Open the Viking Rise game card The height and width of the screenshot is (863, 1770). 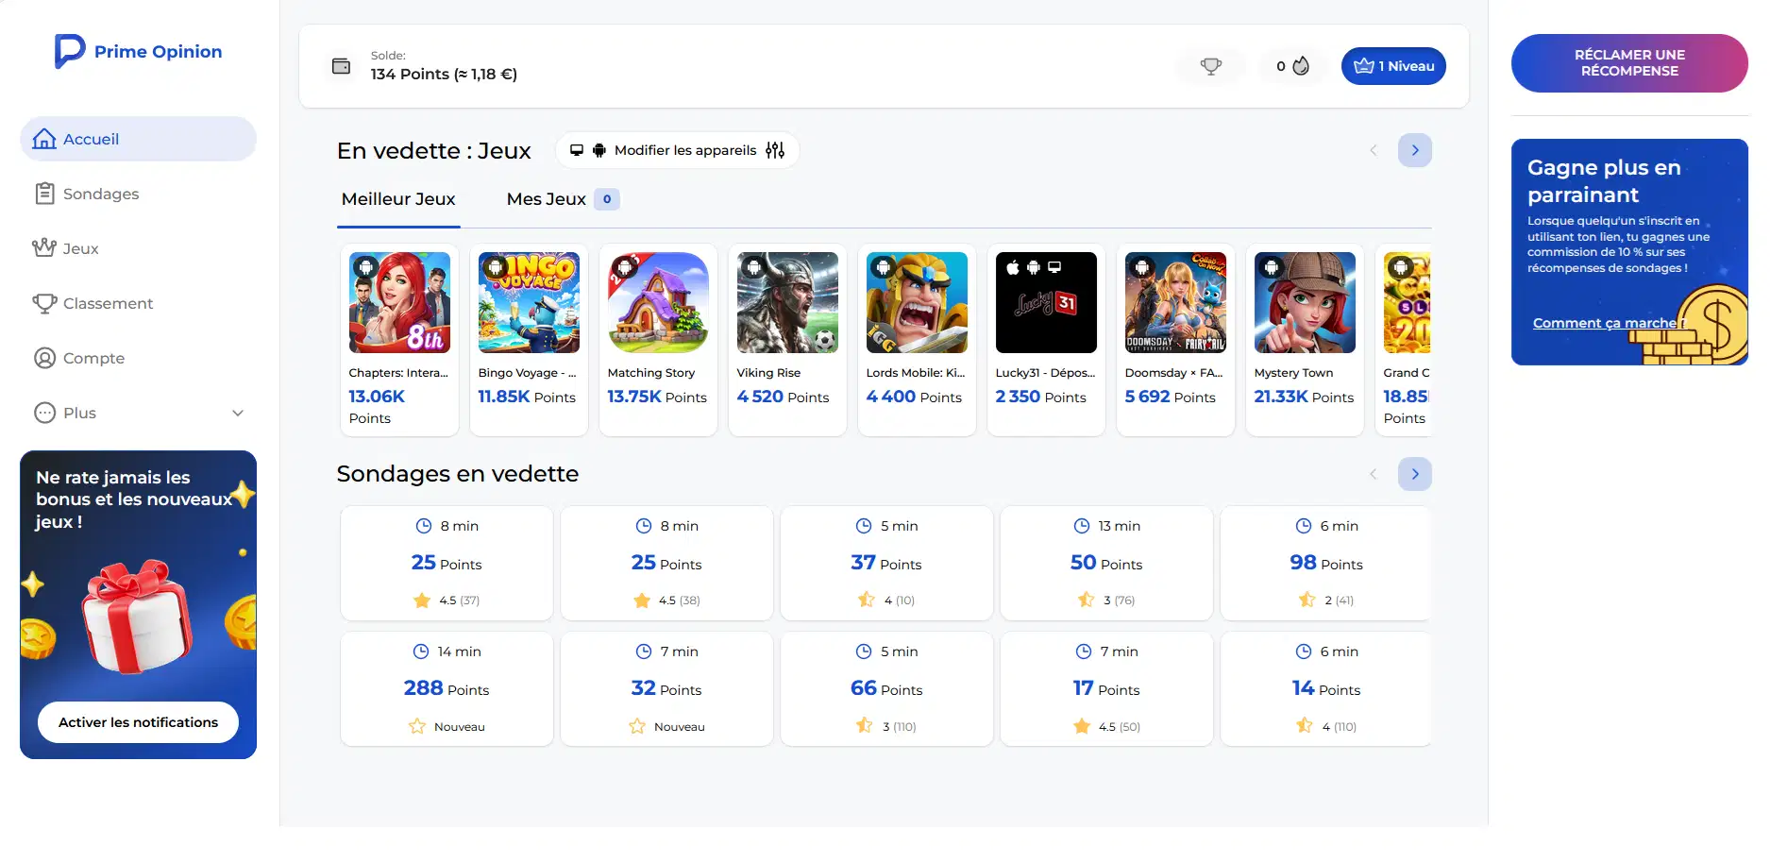tap(787, 340)
